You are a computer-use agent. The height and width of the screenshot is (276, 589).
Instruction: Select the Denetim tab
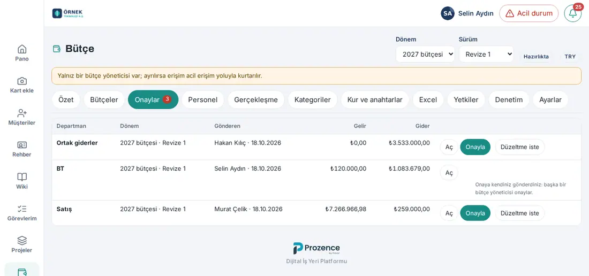[x=509, y=99]
